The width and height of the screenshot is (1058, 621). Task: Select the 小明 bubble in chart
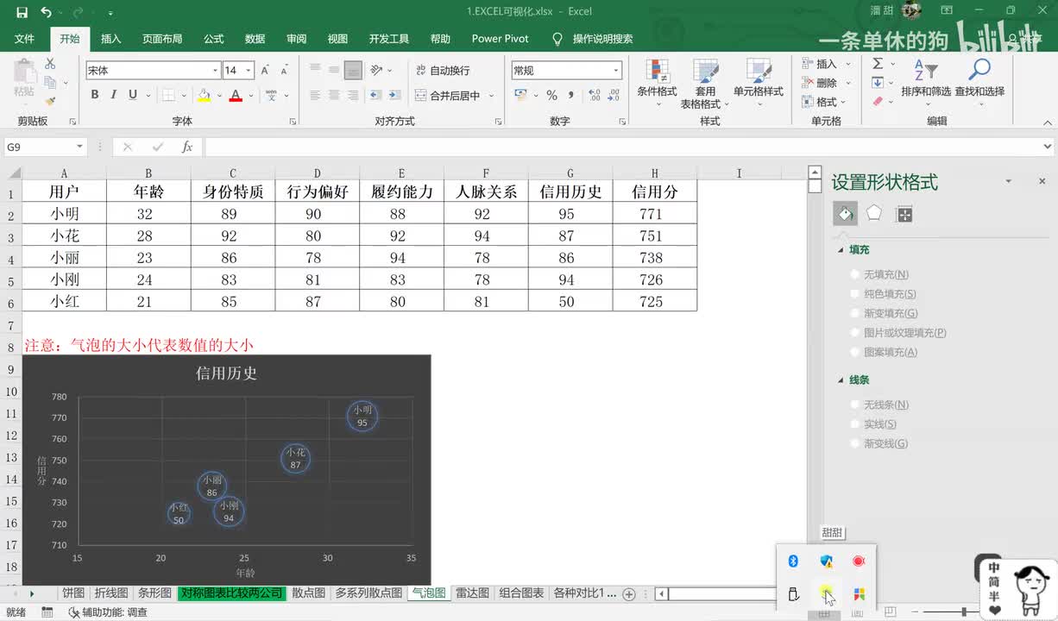(362, 416)
